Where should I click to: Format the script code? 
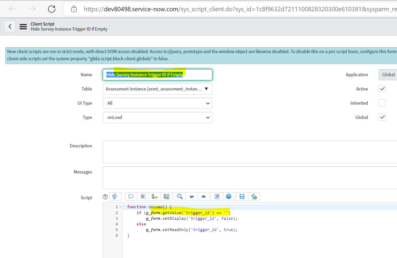pos(143,196)
